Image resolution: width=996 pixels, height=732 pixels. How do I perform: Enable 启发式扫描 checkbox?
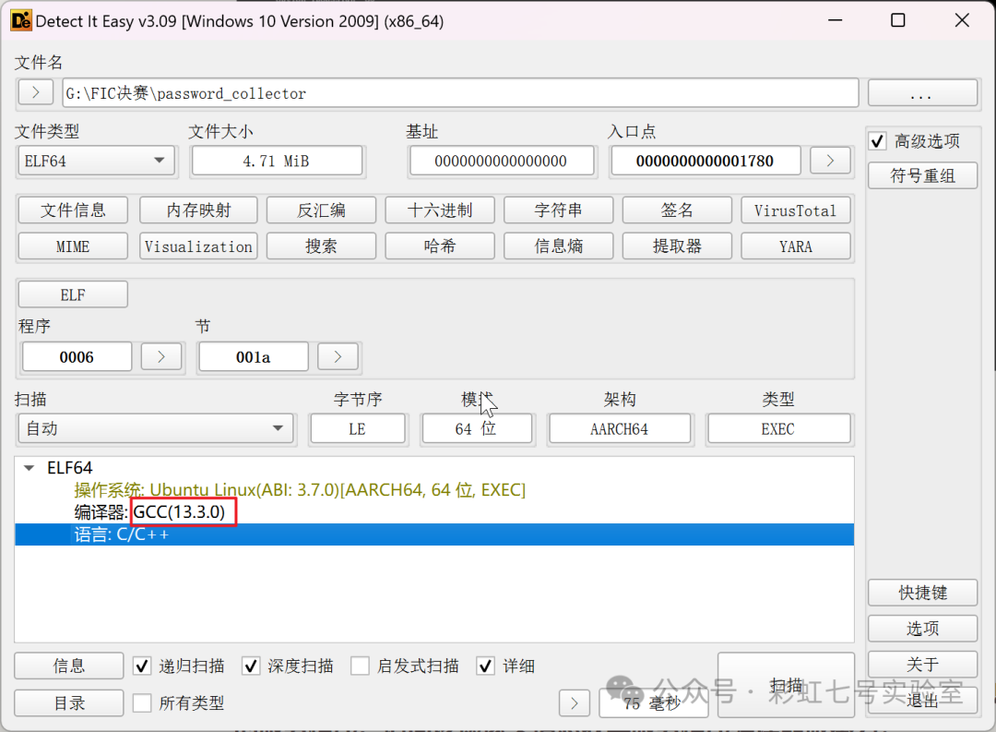361,666
